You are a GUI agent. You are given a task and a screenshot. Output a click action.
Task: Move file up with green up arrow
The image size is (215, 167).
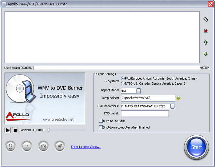206,43
